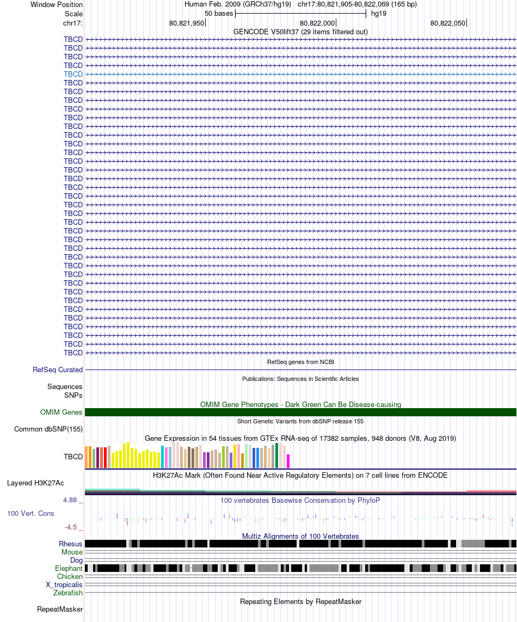Open Publications: Sequences in Scientific Articles title
Image resolution: width=517 pixels, height=622 pixels.
(300, 379)
